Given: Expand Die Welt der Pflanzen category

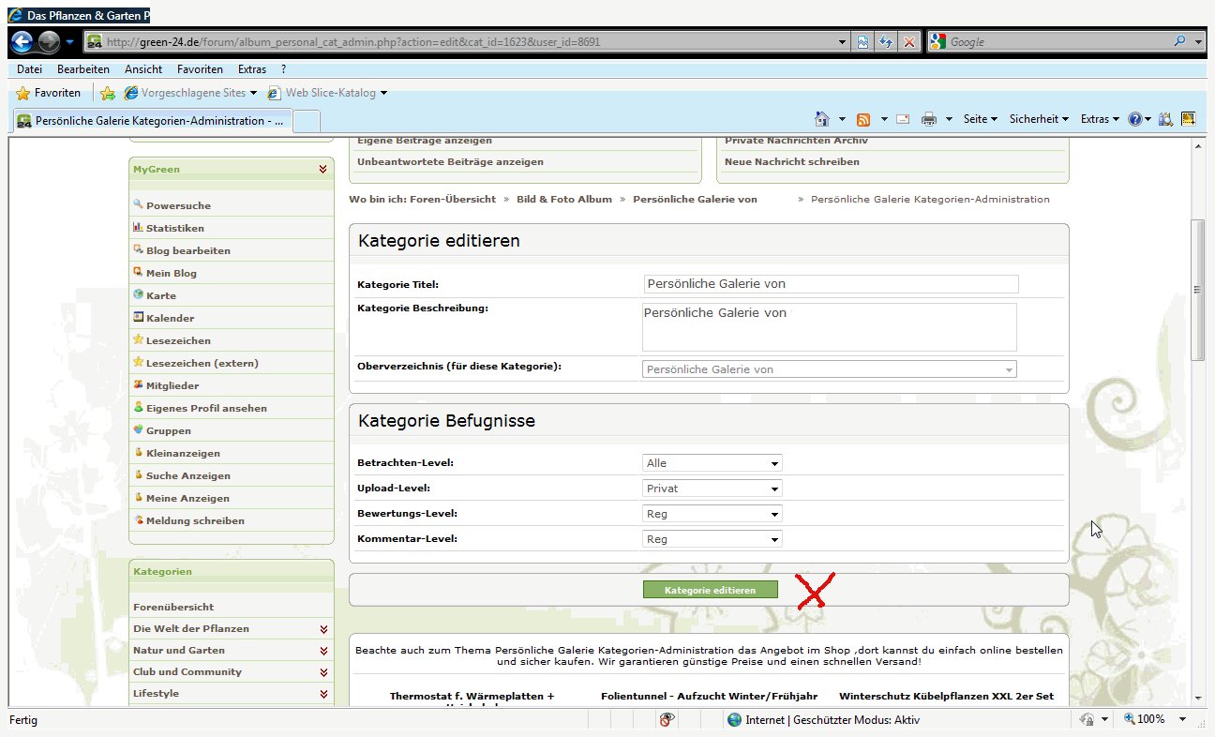Looking at the screenshot, I should pos(323,629).
